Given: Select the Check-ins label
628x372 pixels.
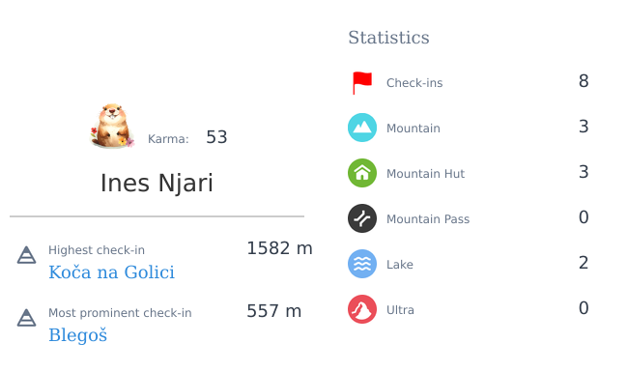Looking at the screenshot, I should (414, 83).
